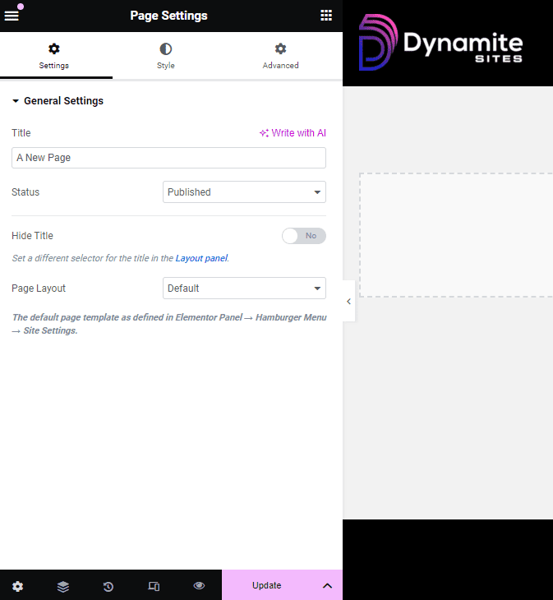Switch to the Style tab
Viewport: 553px width, 600px height.
(x=166, y=56)
